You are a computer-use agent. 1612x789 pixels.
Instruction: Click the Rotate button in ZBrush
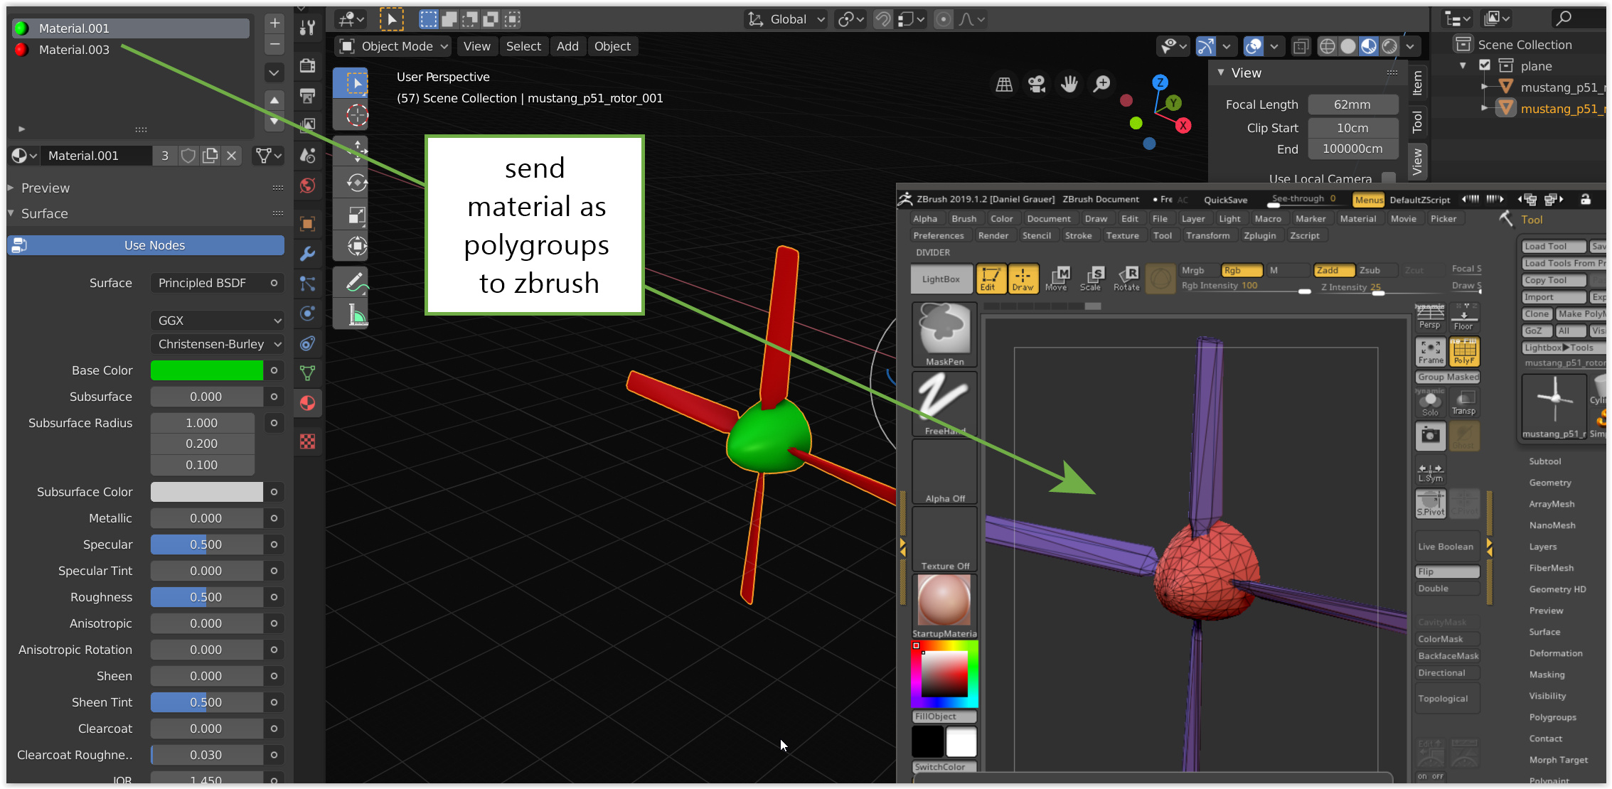click(1126, 279)
